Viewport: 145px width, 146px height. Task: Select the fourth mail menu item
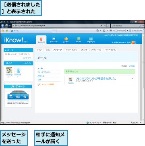tap(39, 80)
